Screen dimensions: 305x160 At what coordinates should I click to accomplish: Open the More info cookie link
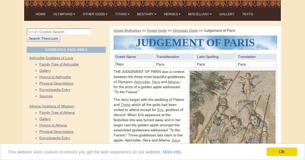click(x=172, y=152)
